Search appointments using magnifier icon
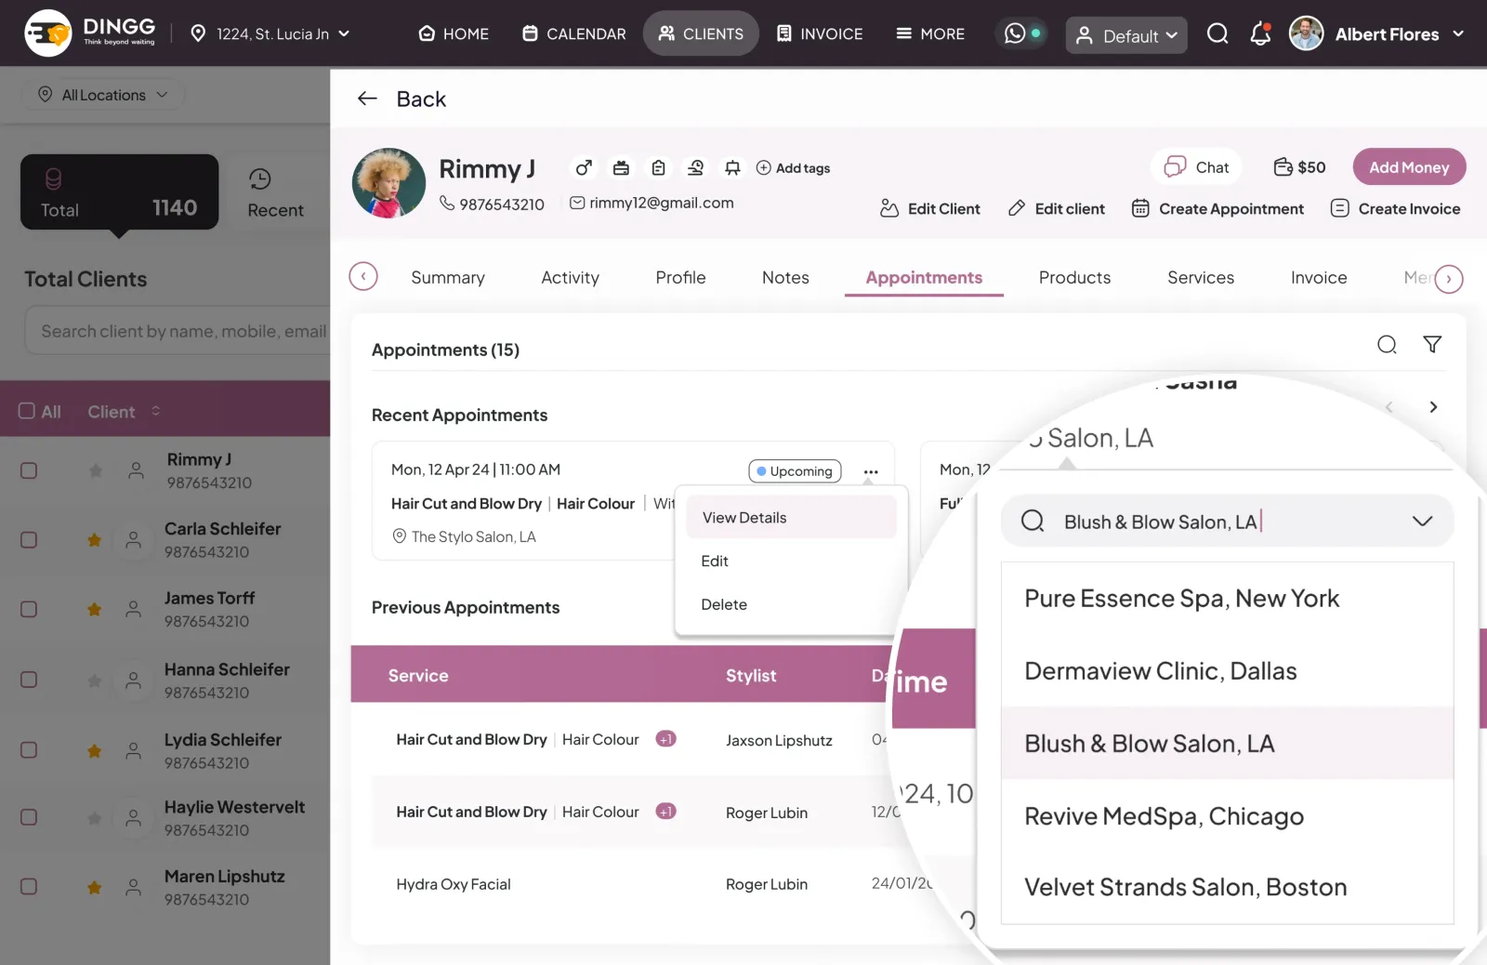 click(x=1387, y=345)
